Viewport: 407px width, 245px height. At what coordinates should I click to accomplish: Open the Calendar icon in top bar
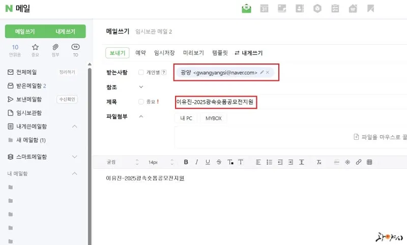(264, 9)
